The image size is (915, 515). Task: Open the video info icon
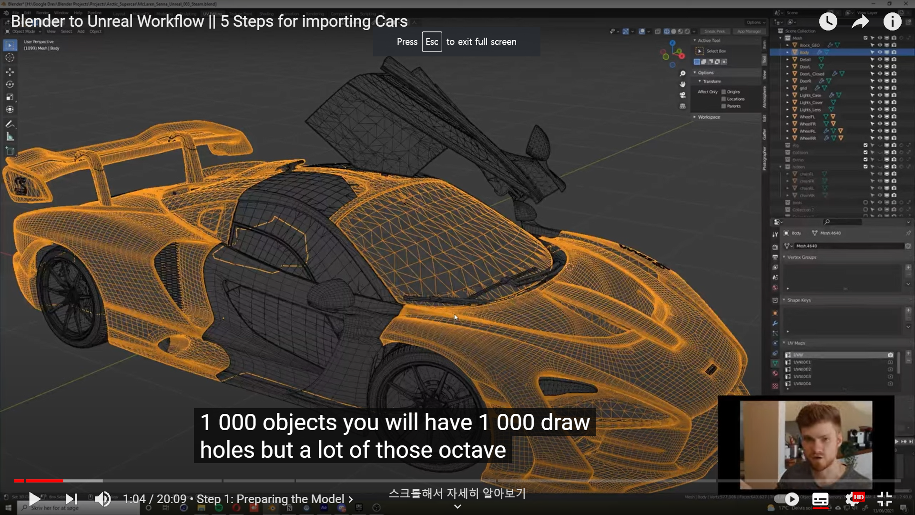point(892,21)
